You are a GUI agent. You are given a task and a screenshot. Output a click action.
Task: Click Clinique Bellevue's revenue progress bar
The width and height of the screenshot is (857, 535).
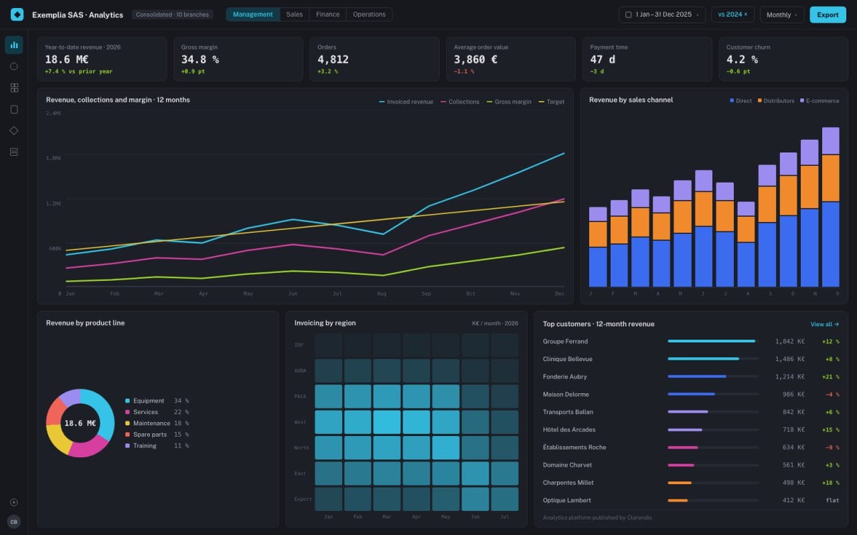(x=713, y=358)
